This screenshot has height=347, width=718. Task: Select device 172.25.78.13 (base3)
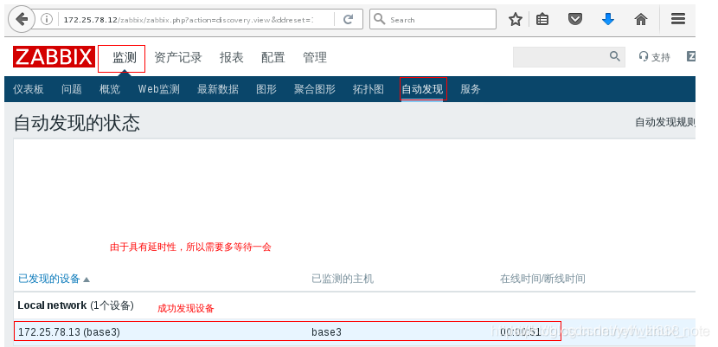[x=69, y=332]
